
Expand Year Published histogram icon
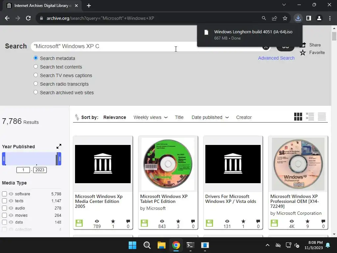[x=59, y=146]
